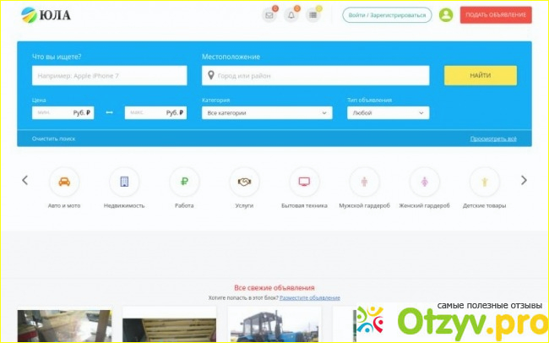This screenshot has width=549, height=343.
Task: Open the list icon in header
Action: click(x=313, y=15)
